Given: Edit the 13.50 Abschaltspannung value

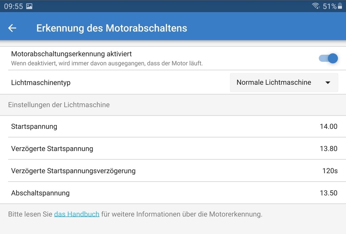Looking at the screenshot, I should coord(328,193).
